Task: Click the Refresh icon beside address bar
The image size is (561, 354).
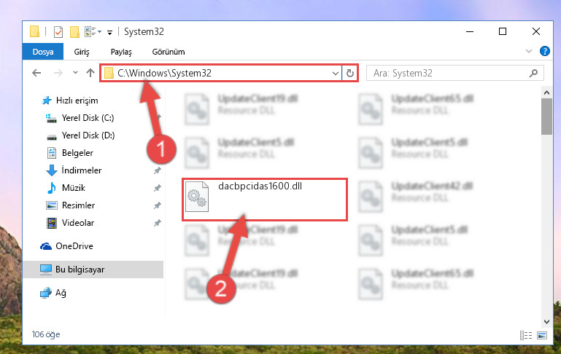Action: pos(350,74)
